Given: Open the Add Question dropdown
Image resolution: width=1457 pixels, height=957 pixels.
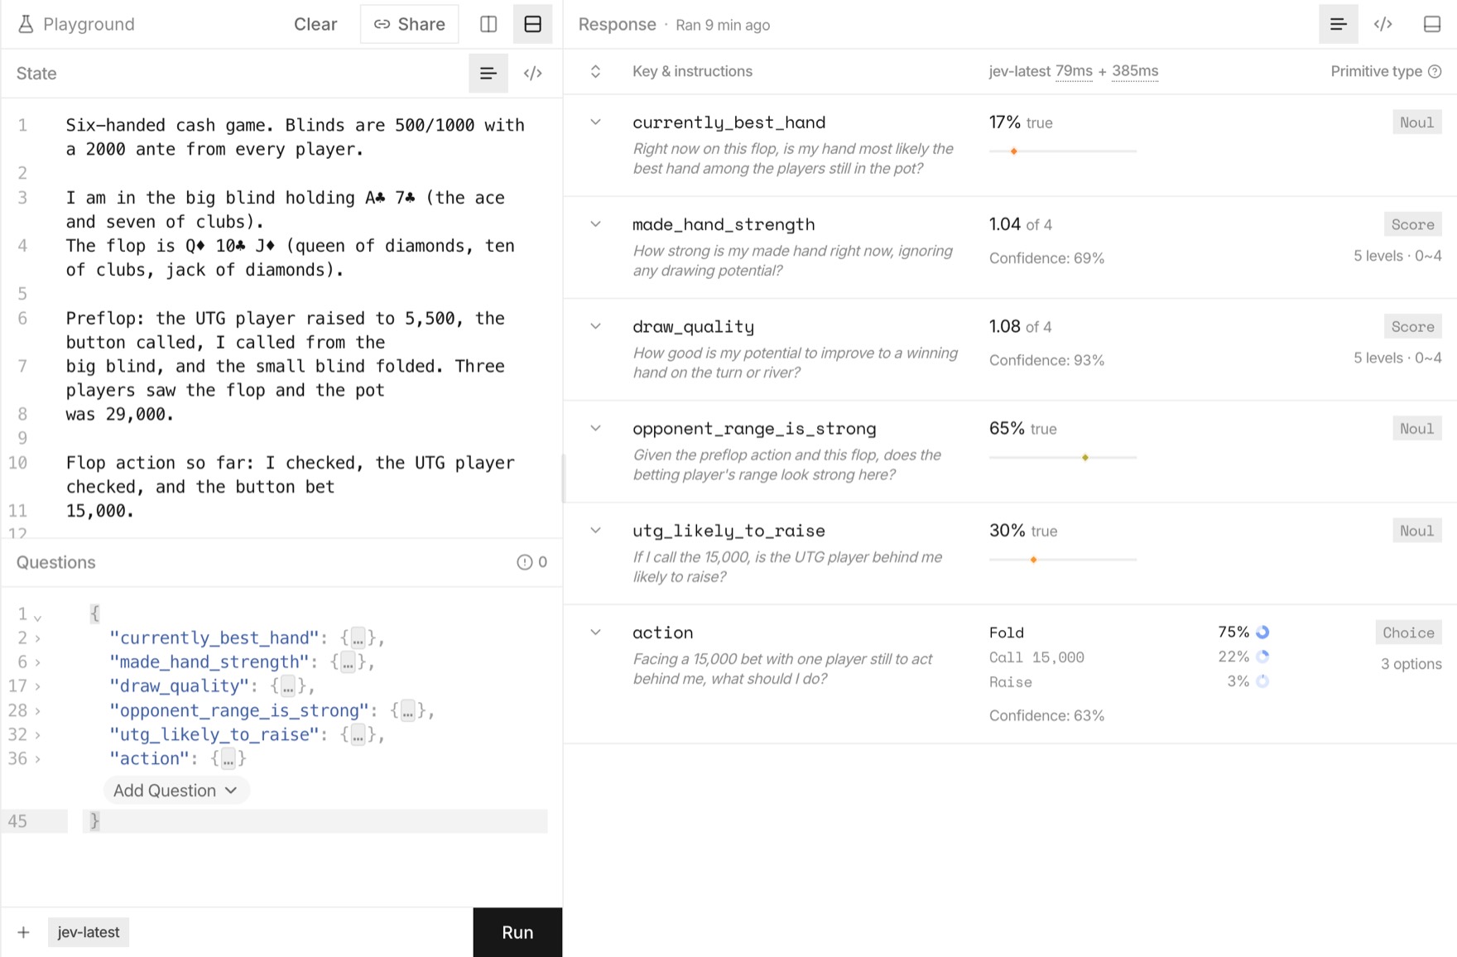Looking at the screenshot, I should (176, 791).
